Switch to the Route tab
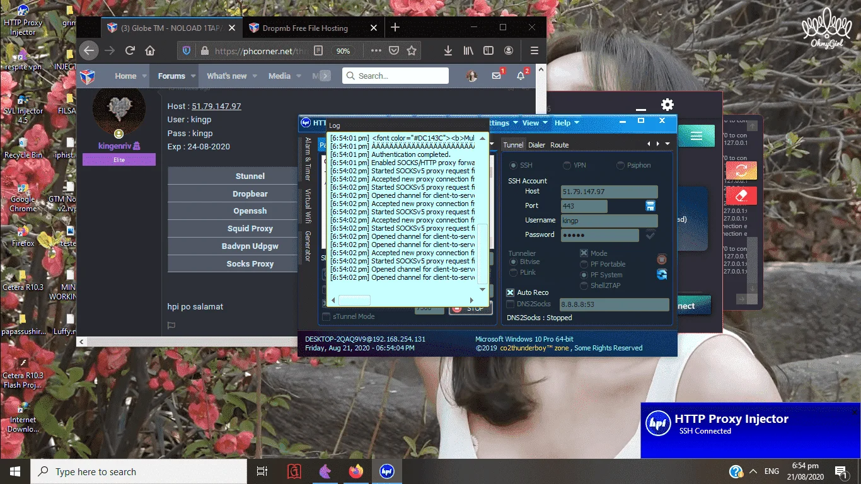 tap(560, 145)
